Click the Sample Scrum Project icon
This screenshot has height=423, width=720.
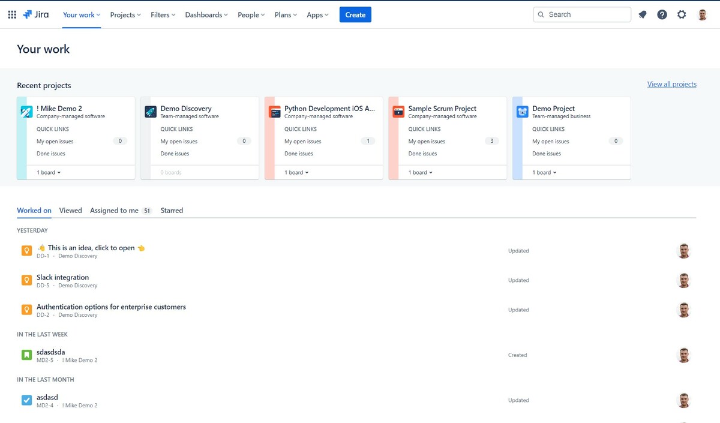(x=397, y=112)
